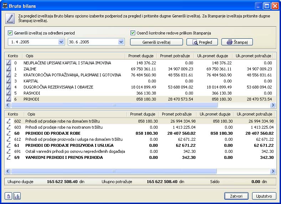Click pencil icon beside account 612
The height and width of the screenshot is (204, 281).
point(9,139)
